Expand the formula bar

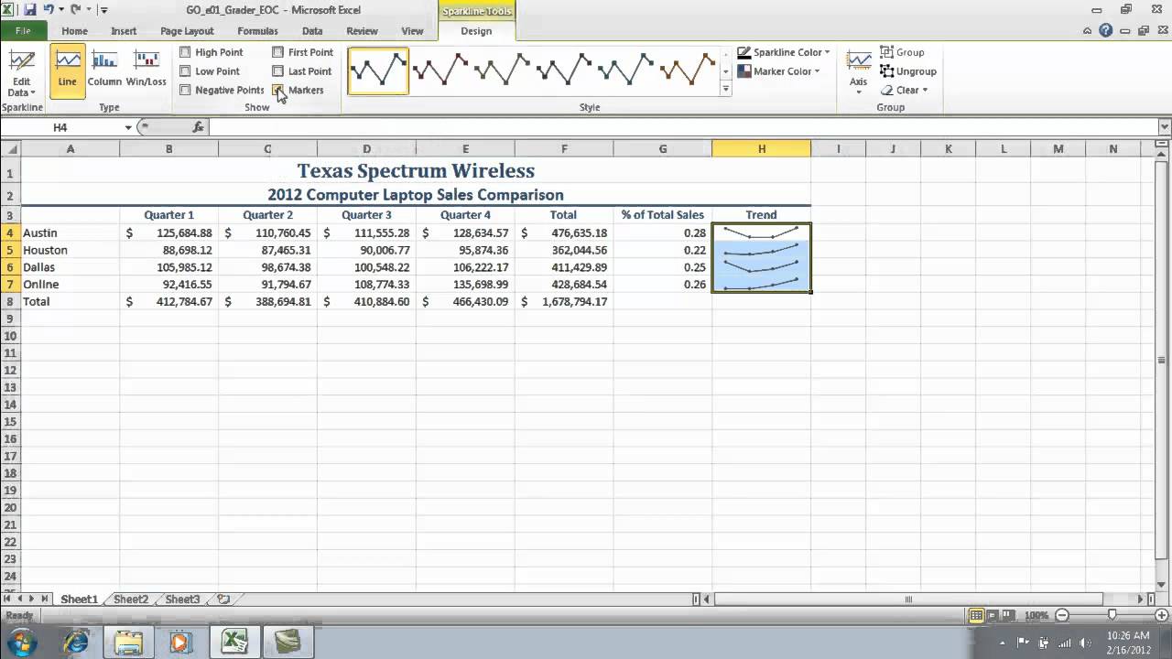click(1165, 127)
